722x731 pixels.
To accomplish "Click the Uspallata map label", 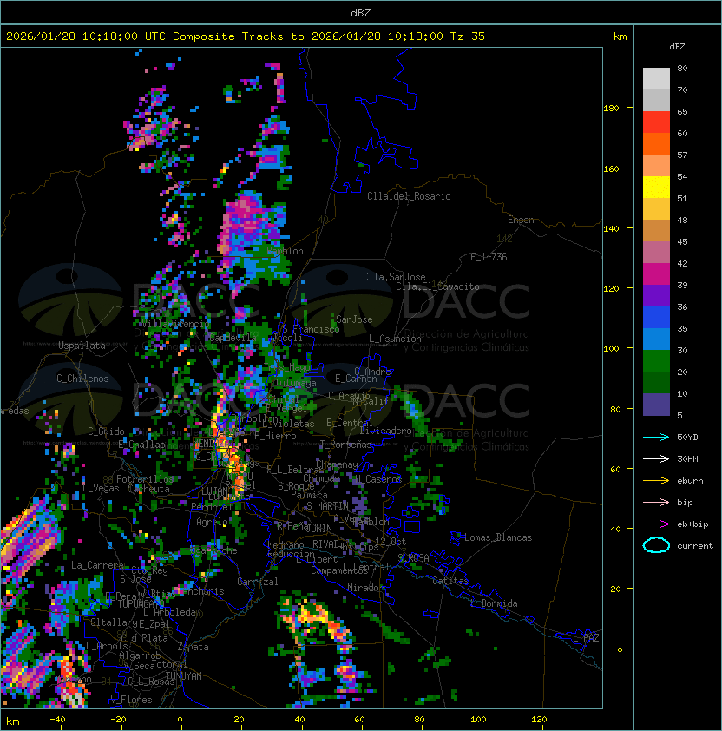I will coord(82,346).
